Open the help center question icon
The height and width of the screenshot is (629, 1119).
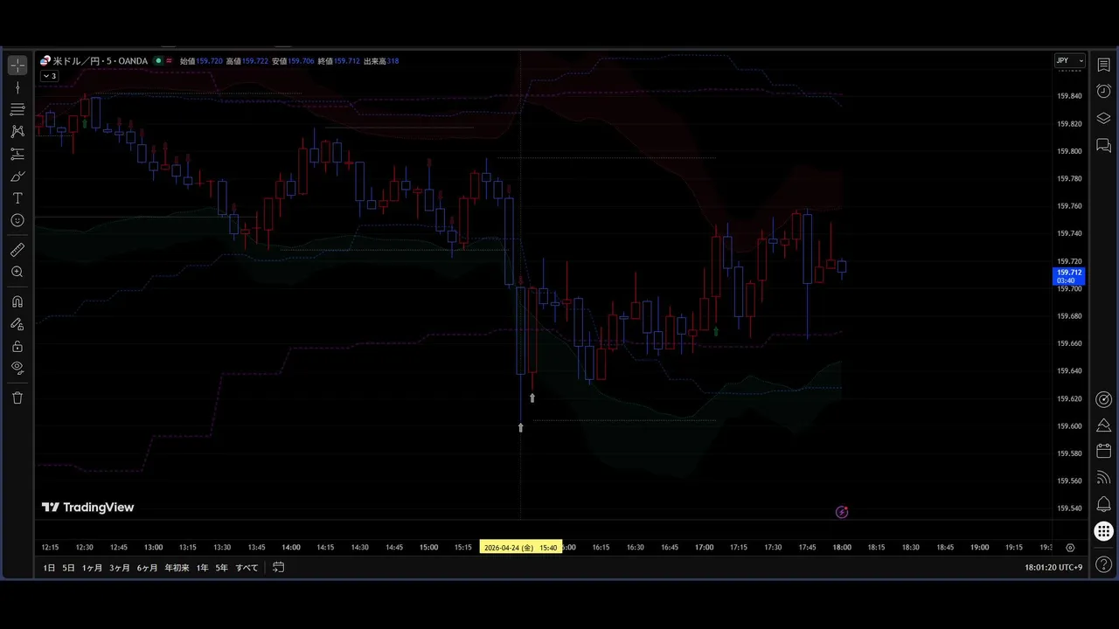click(x=1103, y=564)
